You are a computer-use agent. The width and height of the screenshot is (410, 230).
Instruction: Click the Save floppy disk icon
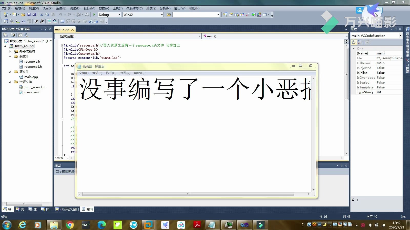(x=29, y=15)
